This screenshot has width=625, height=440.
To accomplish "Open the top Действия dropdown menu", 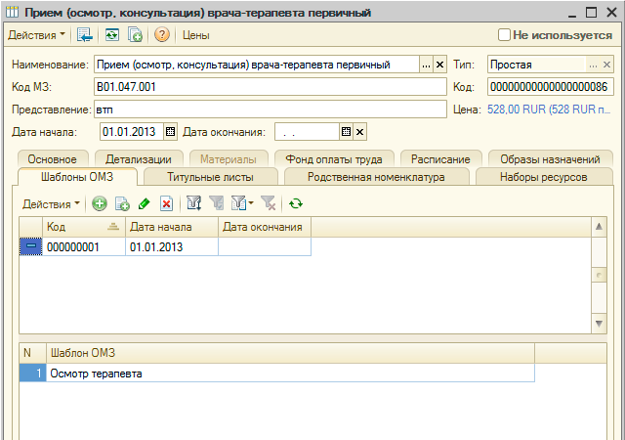I will 36,34.
